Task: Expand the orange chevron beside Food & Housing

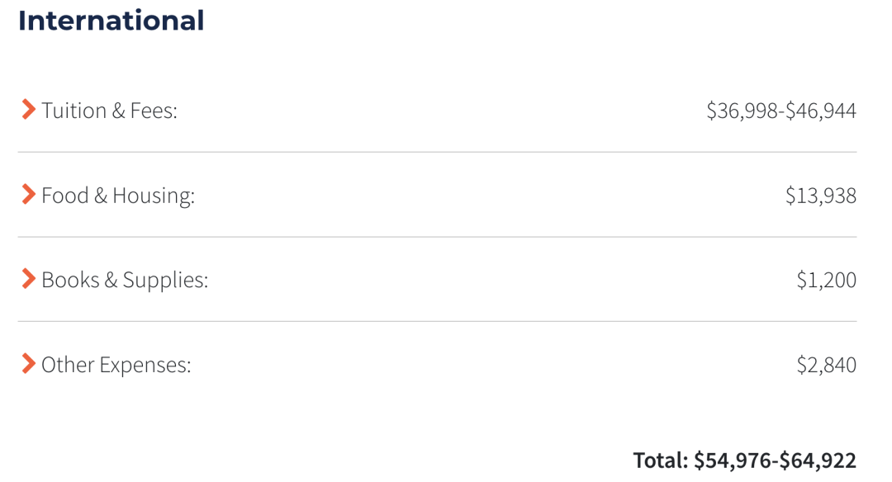Action: click(x=28, y=194)
